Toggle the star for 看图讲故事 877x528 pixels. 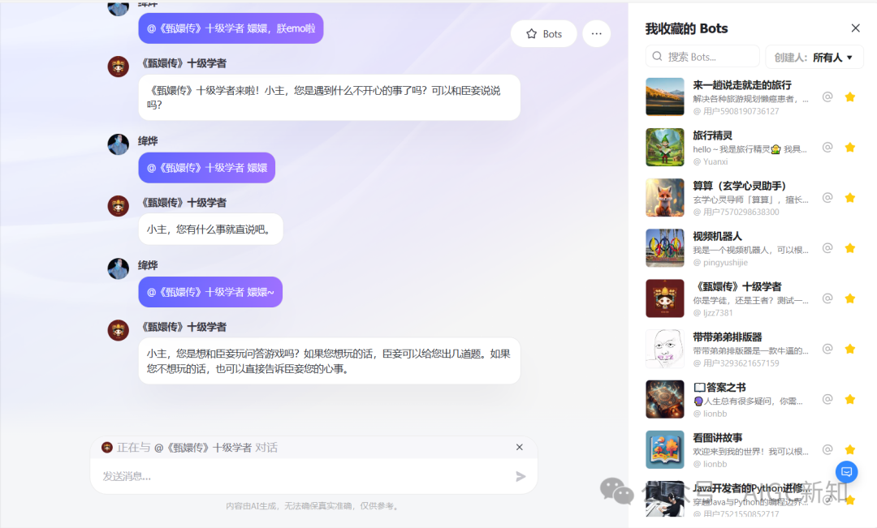[850, 450]
